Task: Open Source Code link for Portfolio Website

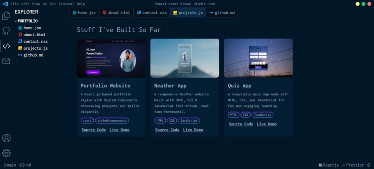Action: point(94,130)
